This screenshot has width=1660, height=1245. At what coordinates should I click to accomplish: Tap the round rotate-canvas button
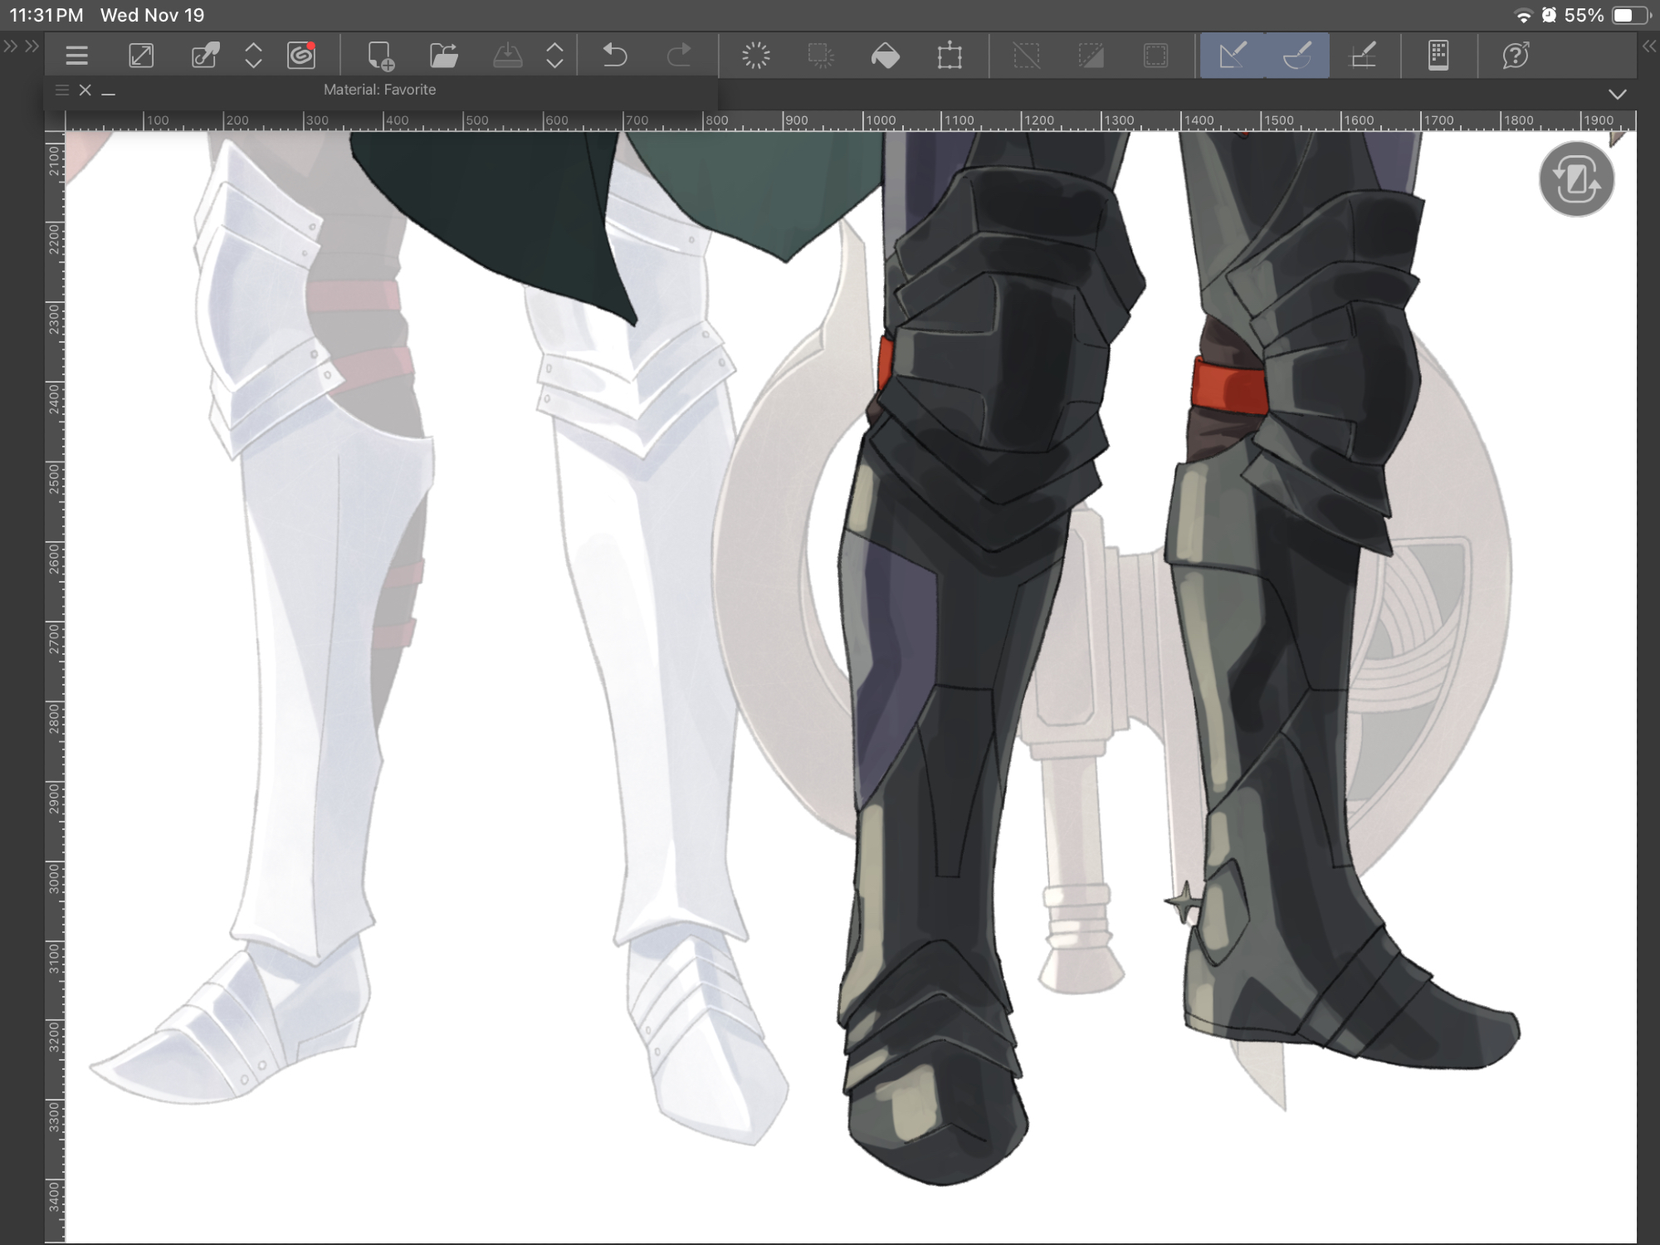(x=1576, y=179)
